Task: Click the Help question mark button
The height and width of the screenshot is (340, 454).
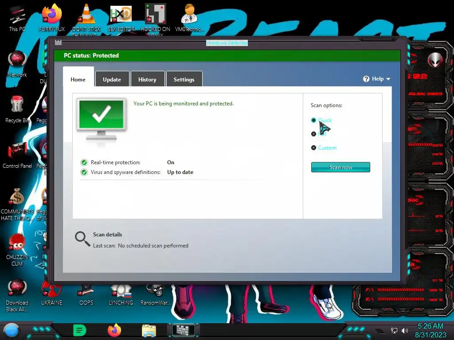Action: pyautogui.click(x=366, y=79)
